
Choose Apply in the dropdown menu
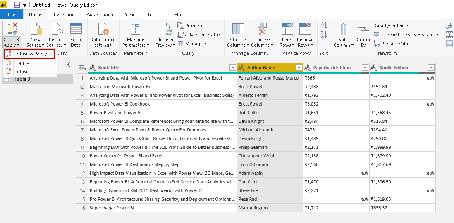click(23, 63)
